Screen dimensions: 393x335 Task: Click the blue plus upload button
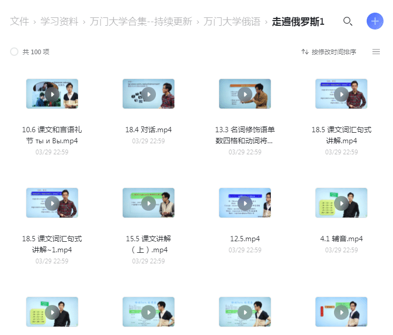pyautogui.click(x=375, y=22)
